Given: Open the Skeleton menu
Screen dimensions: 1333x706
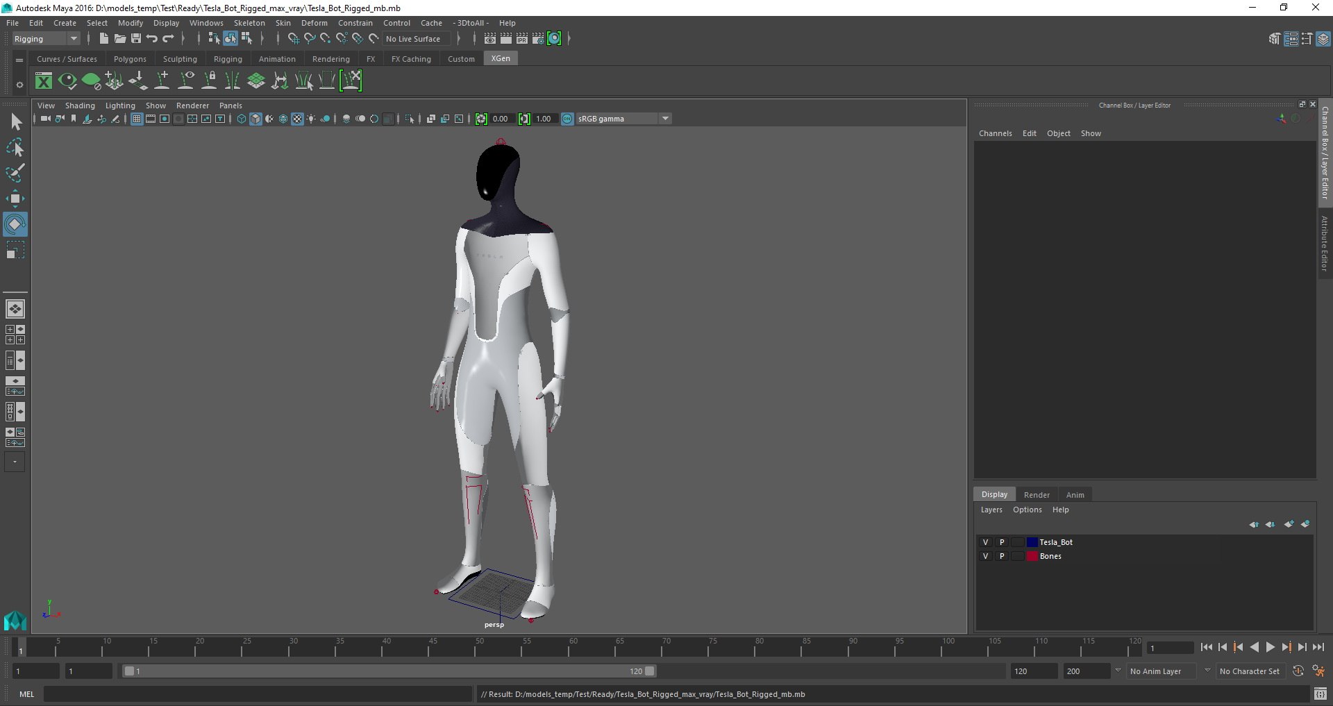Looking at the screenshot, I should coord(249,23).
